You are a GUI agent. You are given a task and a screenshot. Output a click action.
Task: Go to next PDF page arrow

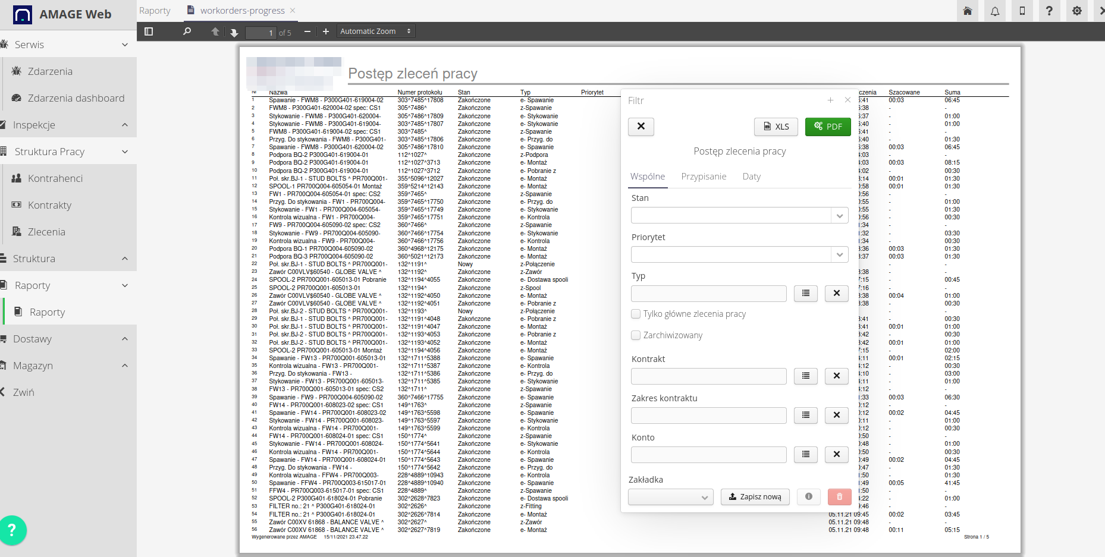234,32
